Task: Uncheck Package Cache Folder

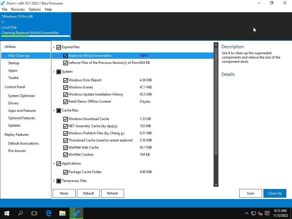Action: point(65,172)
